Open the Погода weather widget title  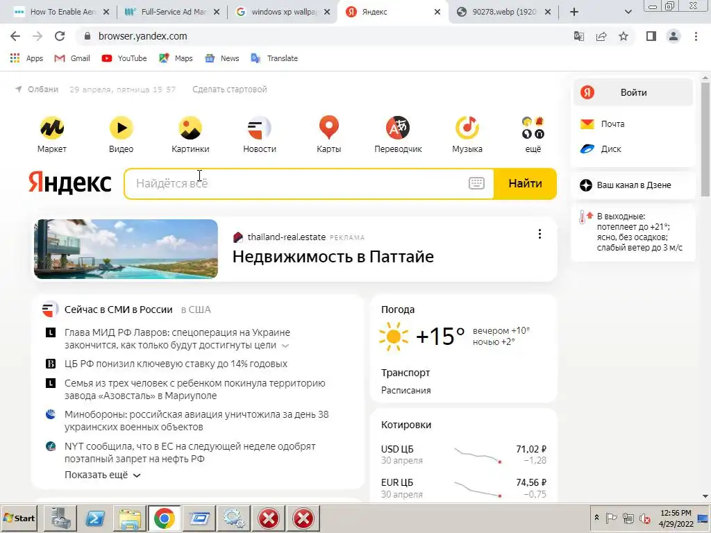[x=398, y=310]
